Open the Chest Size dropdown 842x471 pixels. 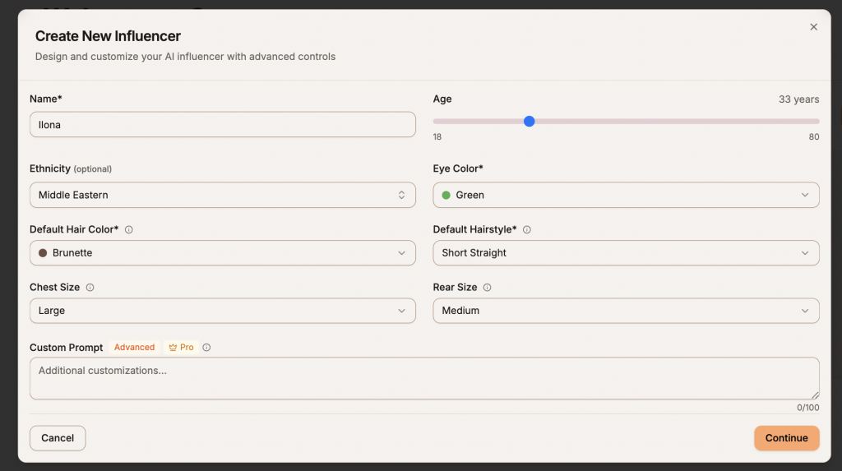pyautogui.click(x=222, y=311)
